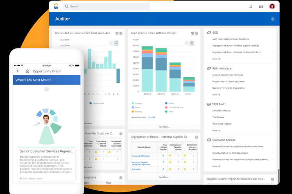Image resolution: width=292 pixels, height=194 pixels.
Task: Toggle the Parking legend entry
Action: [x=137, y=112]
